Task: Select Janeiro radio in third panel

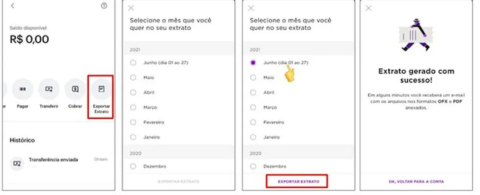Action: coord(253,137)
